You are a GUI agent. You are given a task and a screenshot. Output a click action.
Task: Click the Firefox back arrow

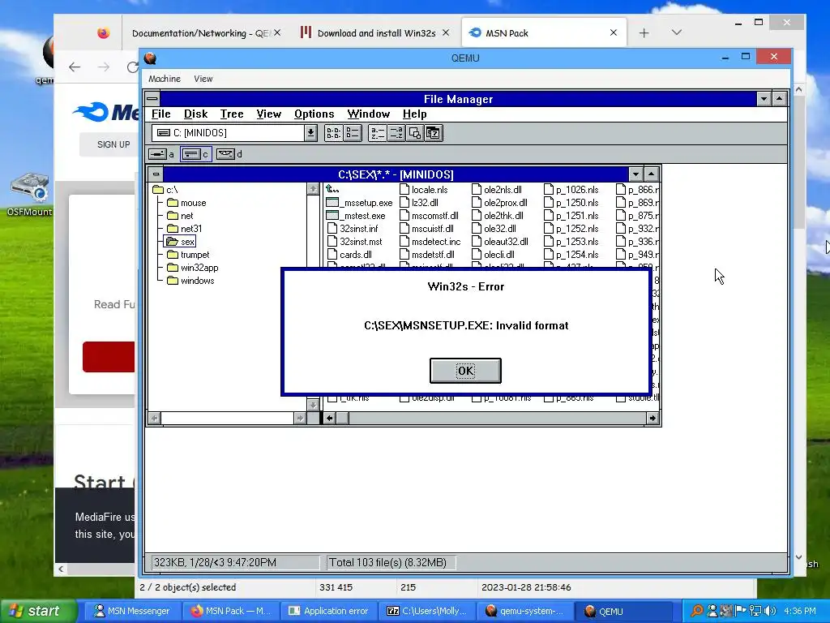75,67
